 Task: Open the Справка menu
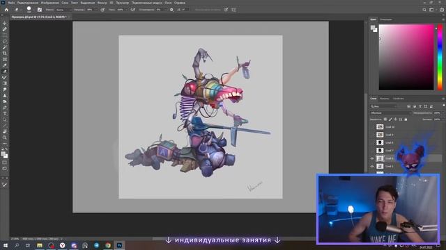click(x=180, y=3)
